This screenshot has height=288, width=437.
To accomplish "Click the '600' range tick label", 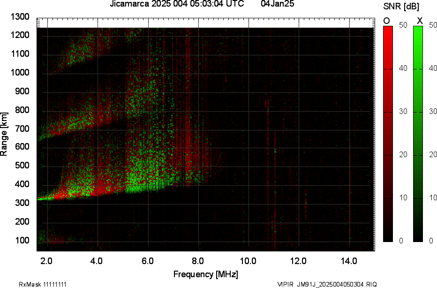I will [x=22, y=147].
